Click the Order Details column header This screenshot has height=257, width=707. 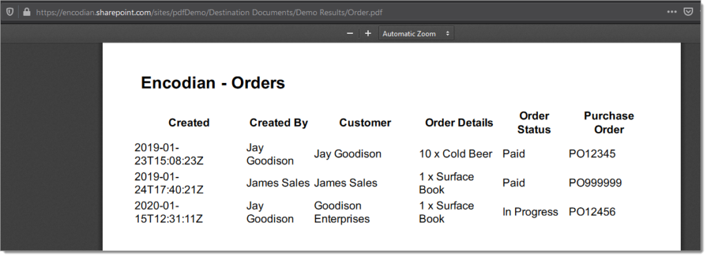pos(459,123)
